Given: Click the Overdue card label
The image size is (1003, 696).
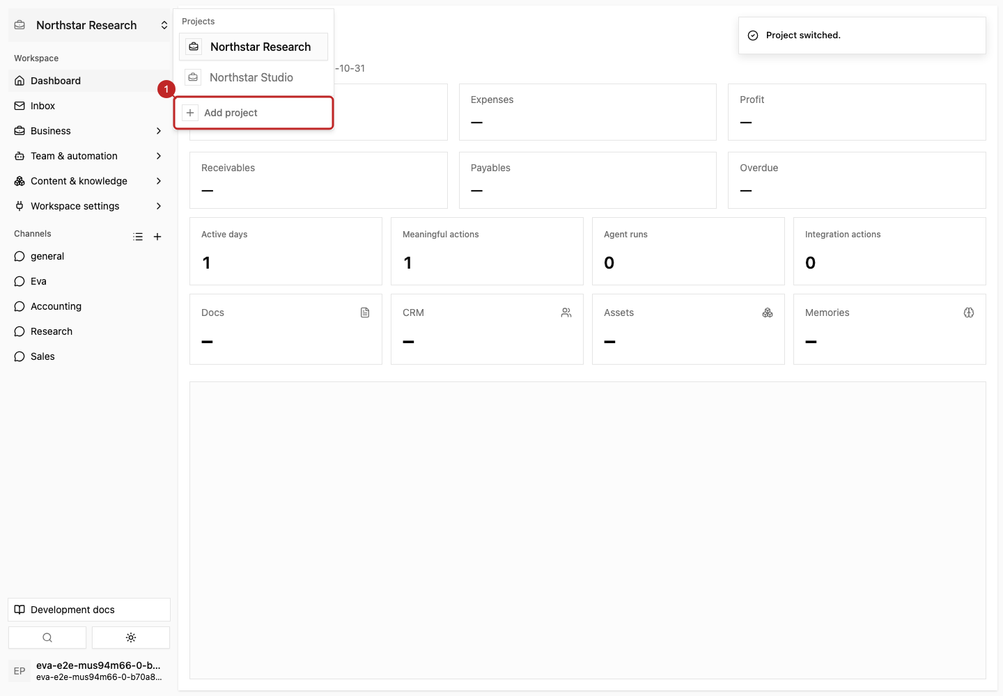Looking at the screenshot, I should click(x=759, y=168).
